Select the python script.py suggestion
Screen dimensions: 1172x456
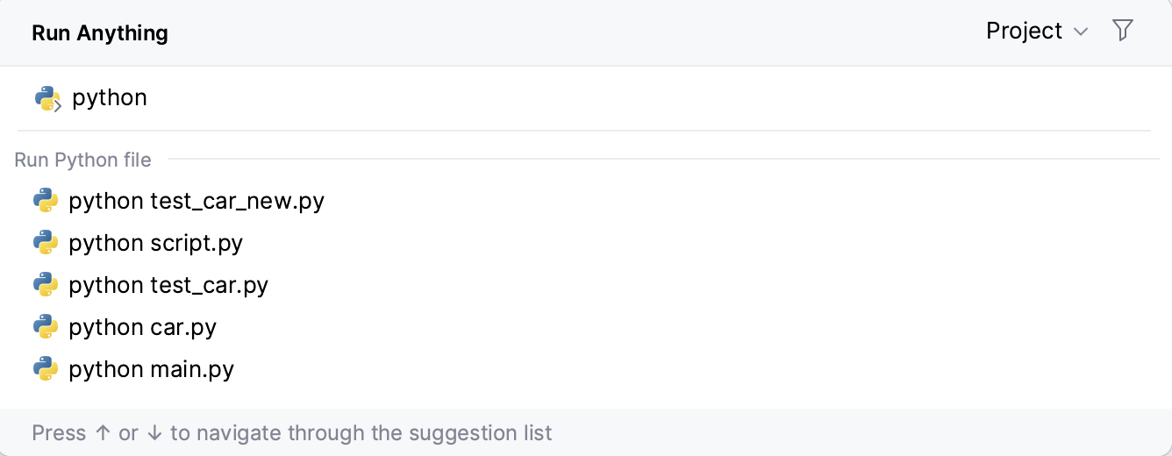pyautogui.click(x=156, y=243)
